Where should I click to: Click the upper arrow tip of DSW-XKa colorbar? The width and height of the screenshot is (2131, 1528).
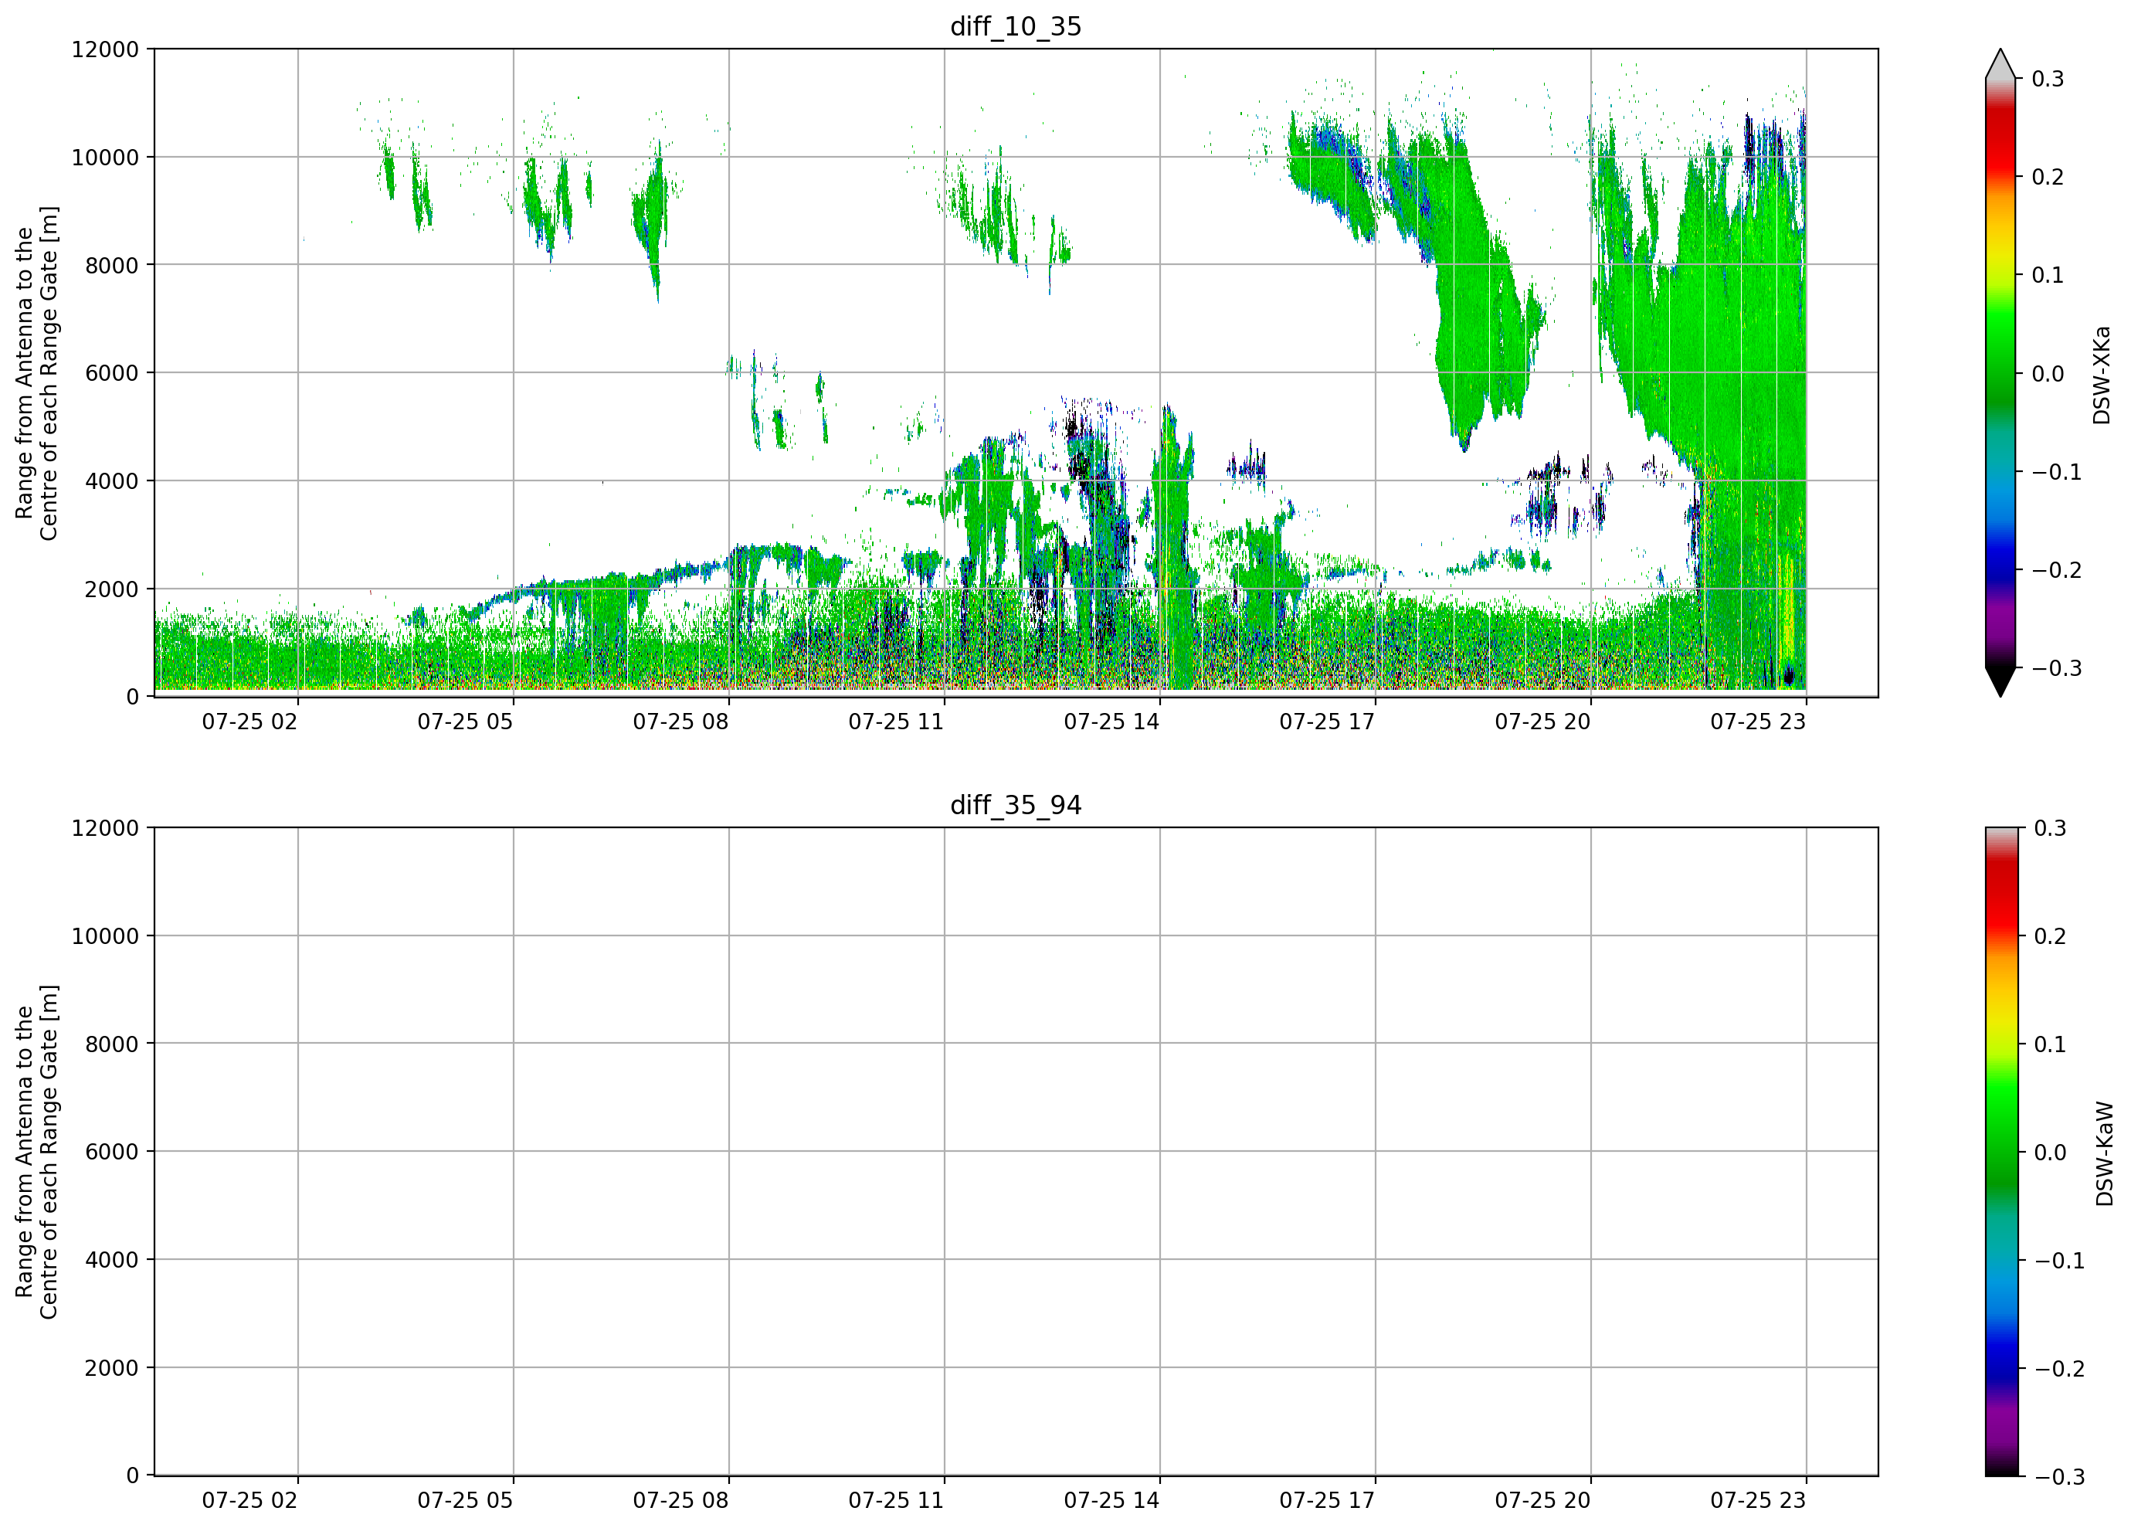pos(2000,64)
